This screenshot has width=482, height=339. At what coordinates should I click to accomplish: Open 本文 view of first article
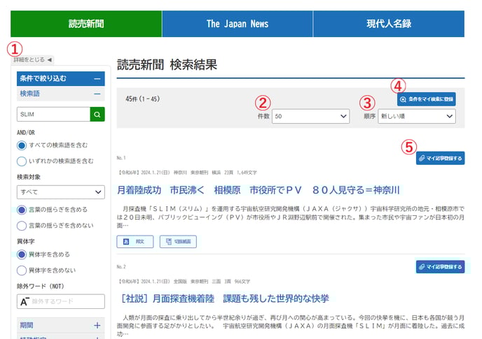[135, 242]
